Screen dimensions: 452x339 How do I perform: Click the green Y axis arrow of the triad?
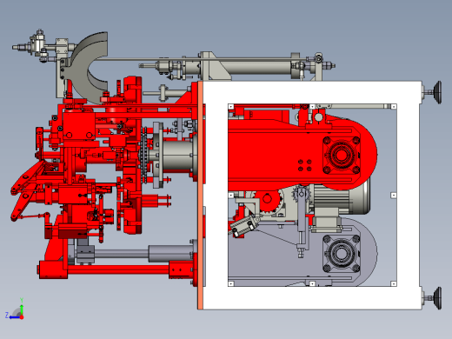click(x=22, y=308)
